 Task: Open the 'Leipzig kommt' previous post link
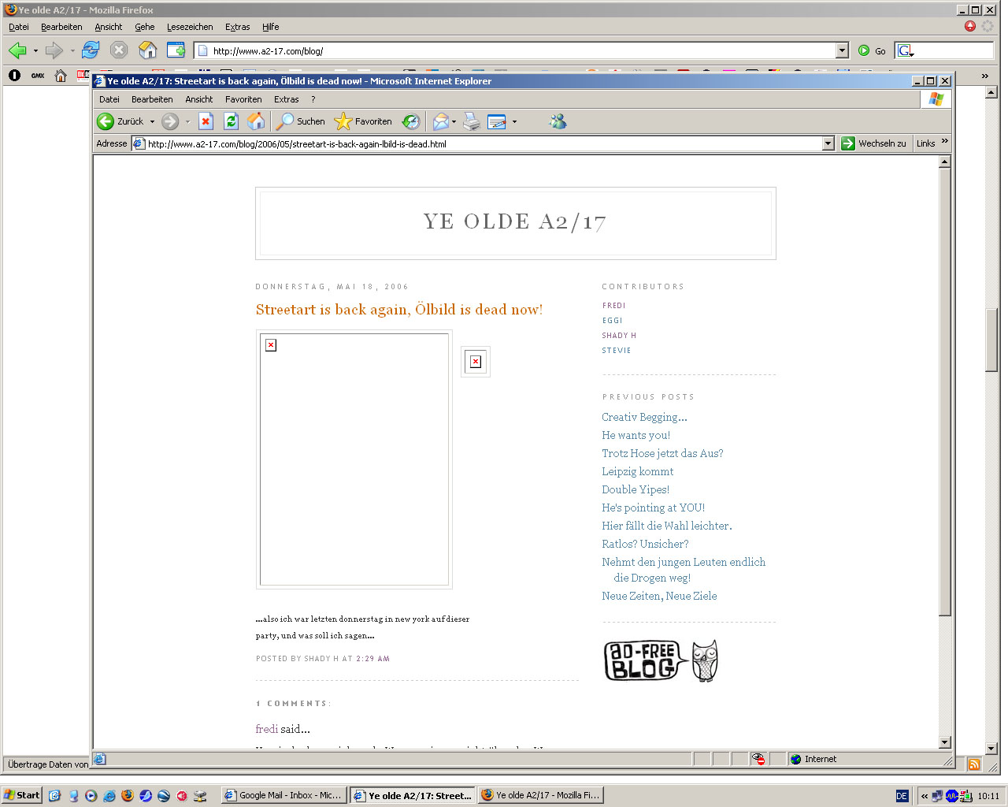coord(637,471)
